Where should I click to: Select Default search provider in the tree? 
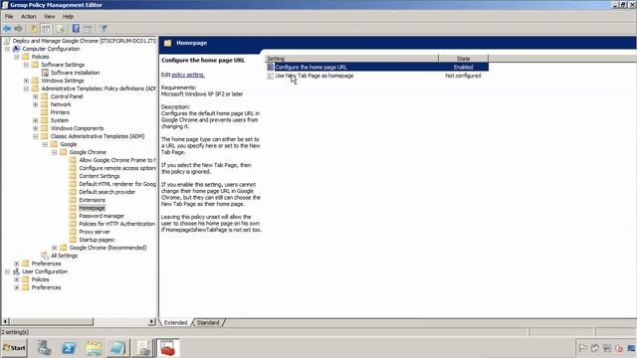tap(106, 192)
